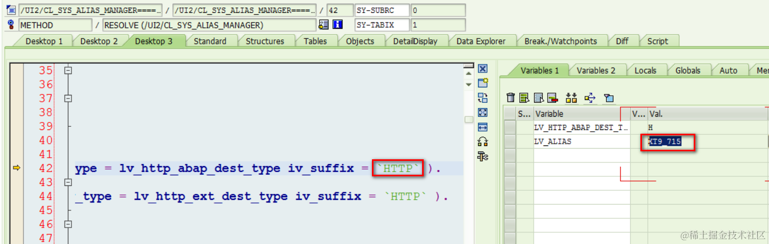
Task: Click the tool services wrench icon
Action: click(483, 156)
